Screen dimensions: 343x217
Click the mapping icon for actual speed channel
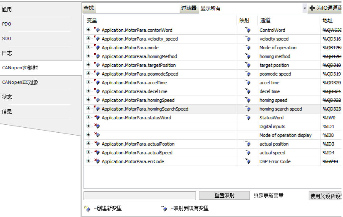(248, 152)
